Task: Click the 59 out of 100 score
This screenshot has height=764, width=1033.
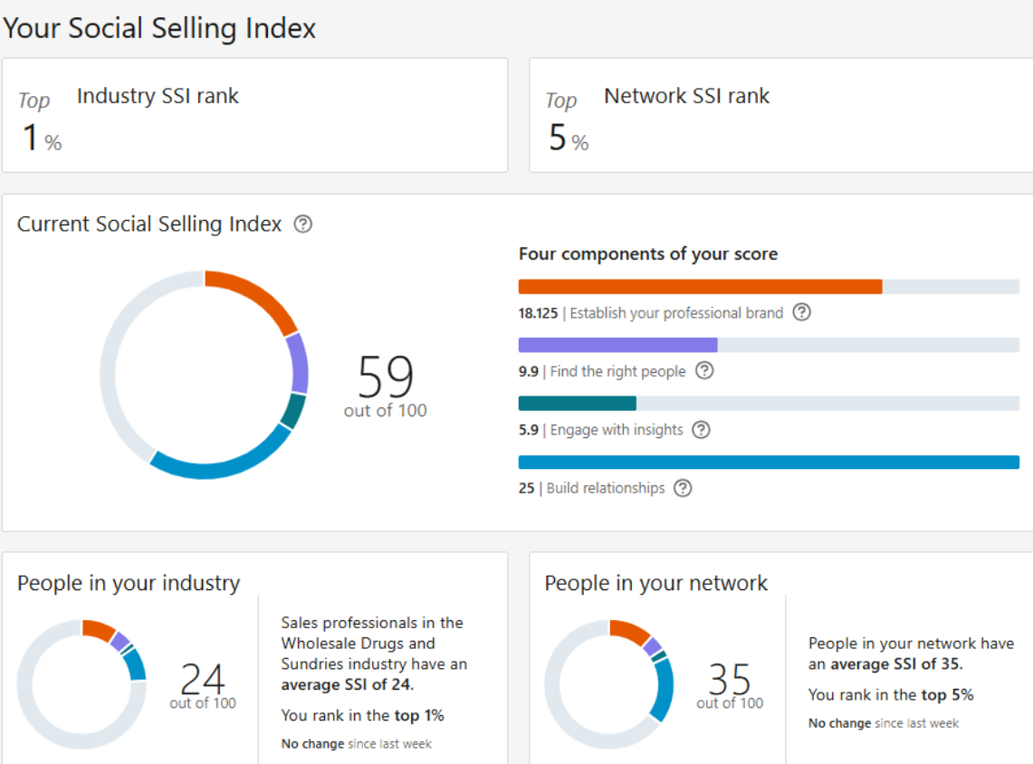Action: 385,387
